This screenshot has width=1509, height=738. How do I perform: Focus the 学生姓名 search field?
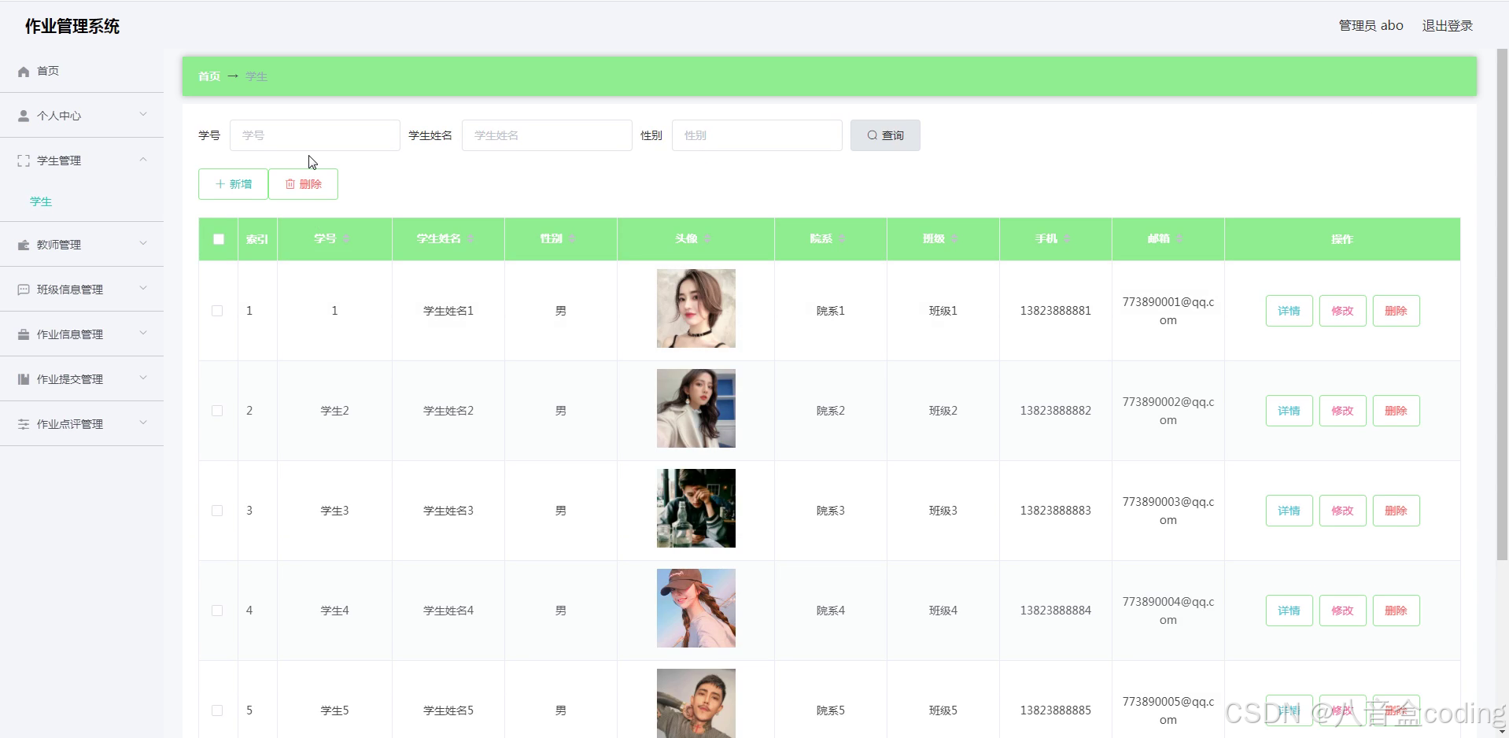547,135
